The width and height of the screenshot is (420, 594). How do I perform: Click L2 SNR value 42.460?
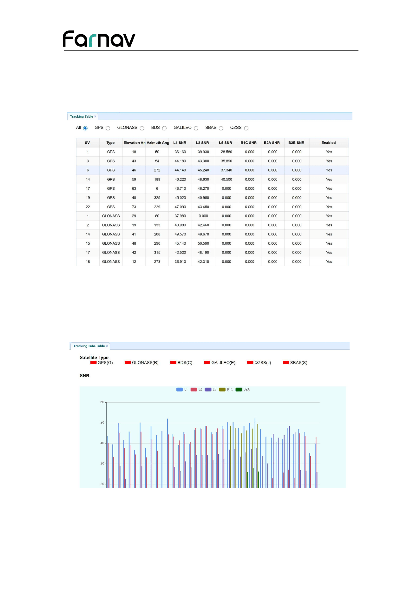tap(203, 225)
